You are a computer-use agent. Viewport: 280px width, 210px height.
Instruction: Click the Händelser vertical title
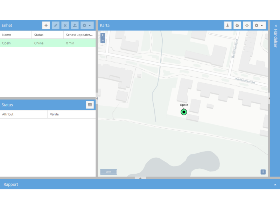[x=275, y=38]
